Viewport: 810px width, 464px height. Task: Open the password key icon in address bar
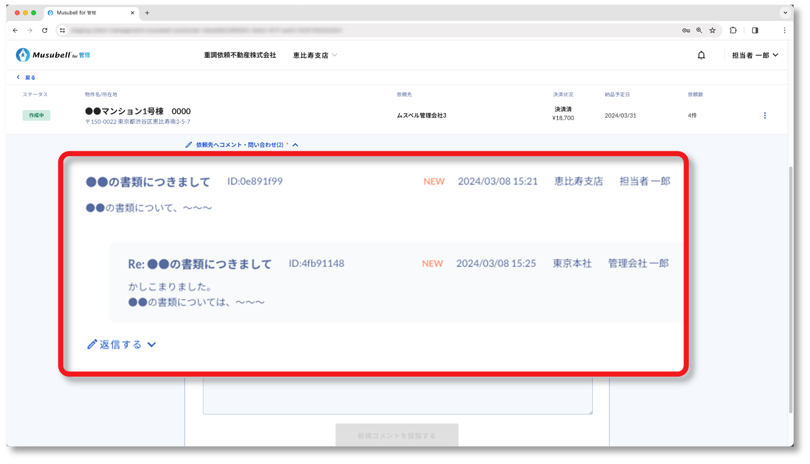tap(686, 31)
